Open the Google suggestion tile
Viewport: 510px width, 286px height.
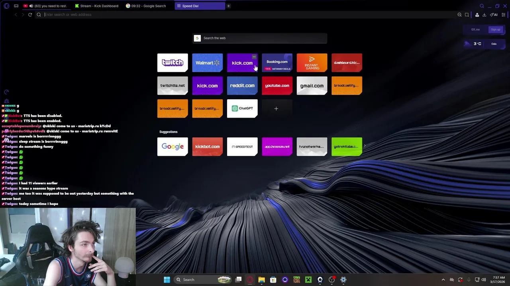click(x=173, y=147)
